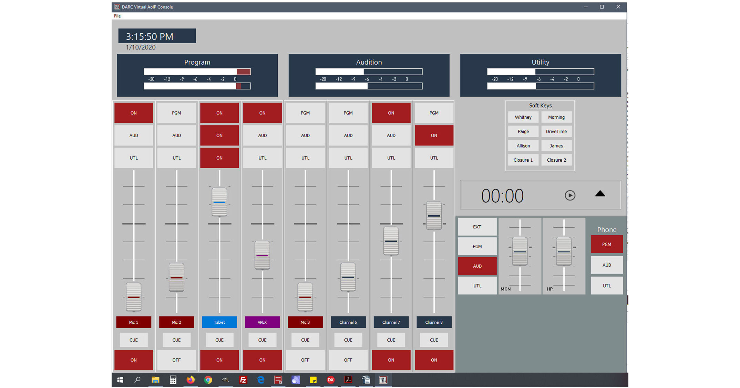Open taskbar search magnifier
Viewport: 740px width, 388px height.
point(137,380)
